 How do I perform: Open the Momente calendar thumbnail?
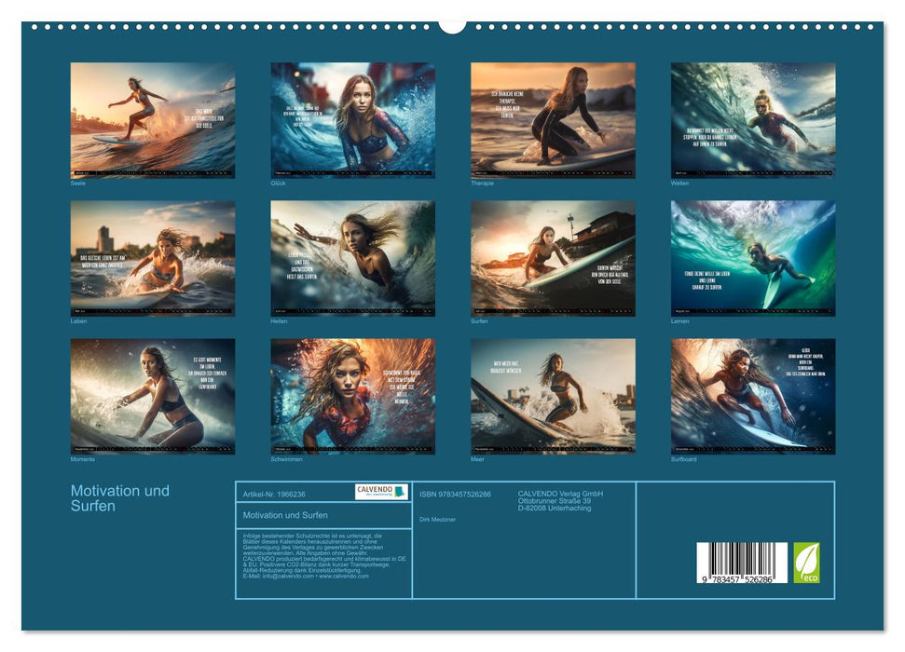point(151,399)
